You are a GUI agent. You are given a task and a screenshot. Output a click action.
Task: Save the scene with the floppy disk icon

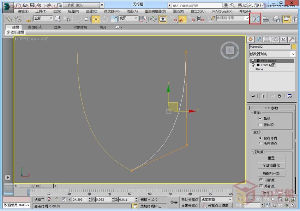(32, 5)
